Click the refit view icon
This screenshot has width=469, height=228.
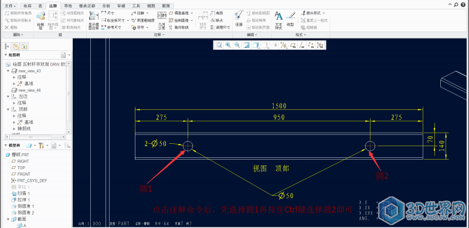(219, 45)
